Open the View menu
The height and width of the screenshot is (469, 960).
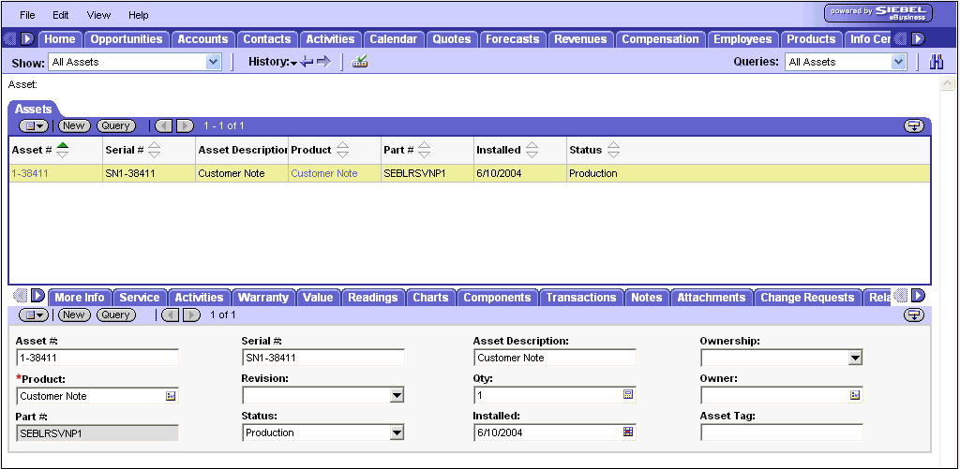98,15
